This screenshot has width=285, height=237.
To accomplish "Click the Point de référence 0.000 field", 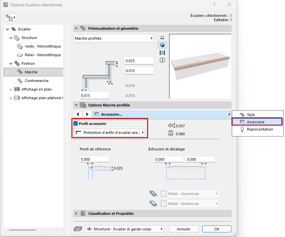I will tap(95, 159).
